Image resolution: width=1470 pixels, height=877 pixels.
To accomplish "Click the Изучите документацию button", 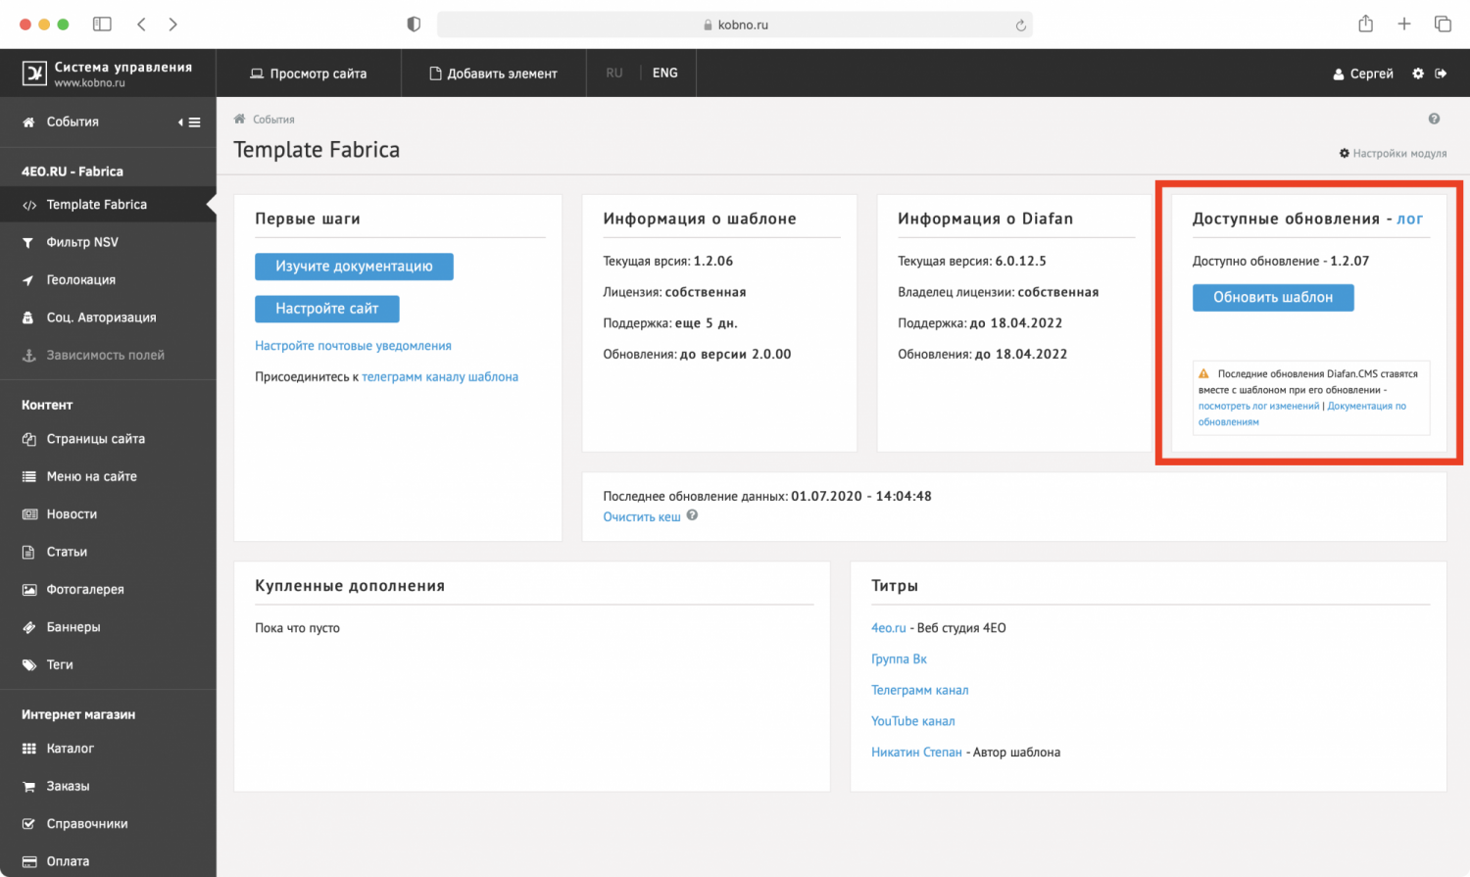I will tap(354, 267).
